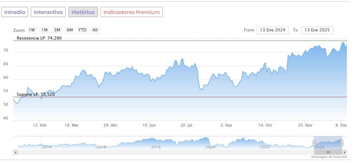Open the Estrategias de Inversión credit link
Image resolution: width=352 pixels, height=163 pixels.
point(329,157)
